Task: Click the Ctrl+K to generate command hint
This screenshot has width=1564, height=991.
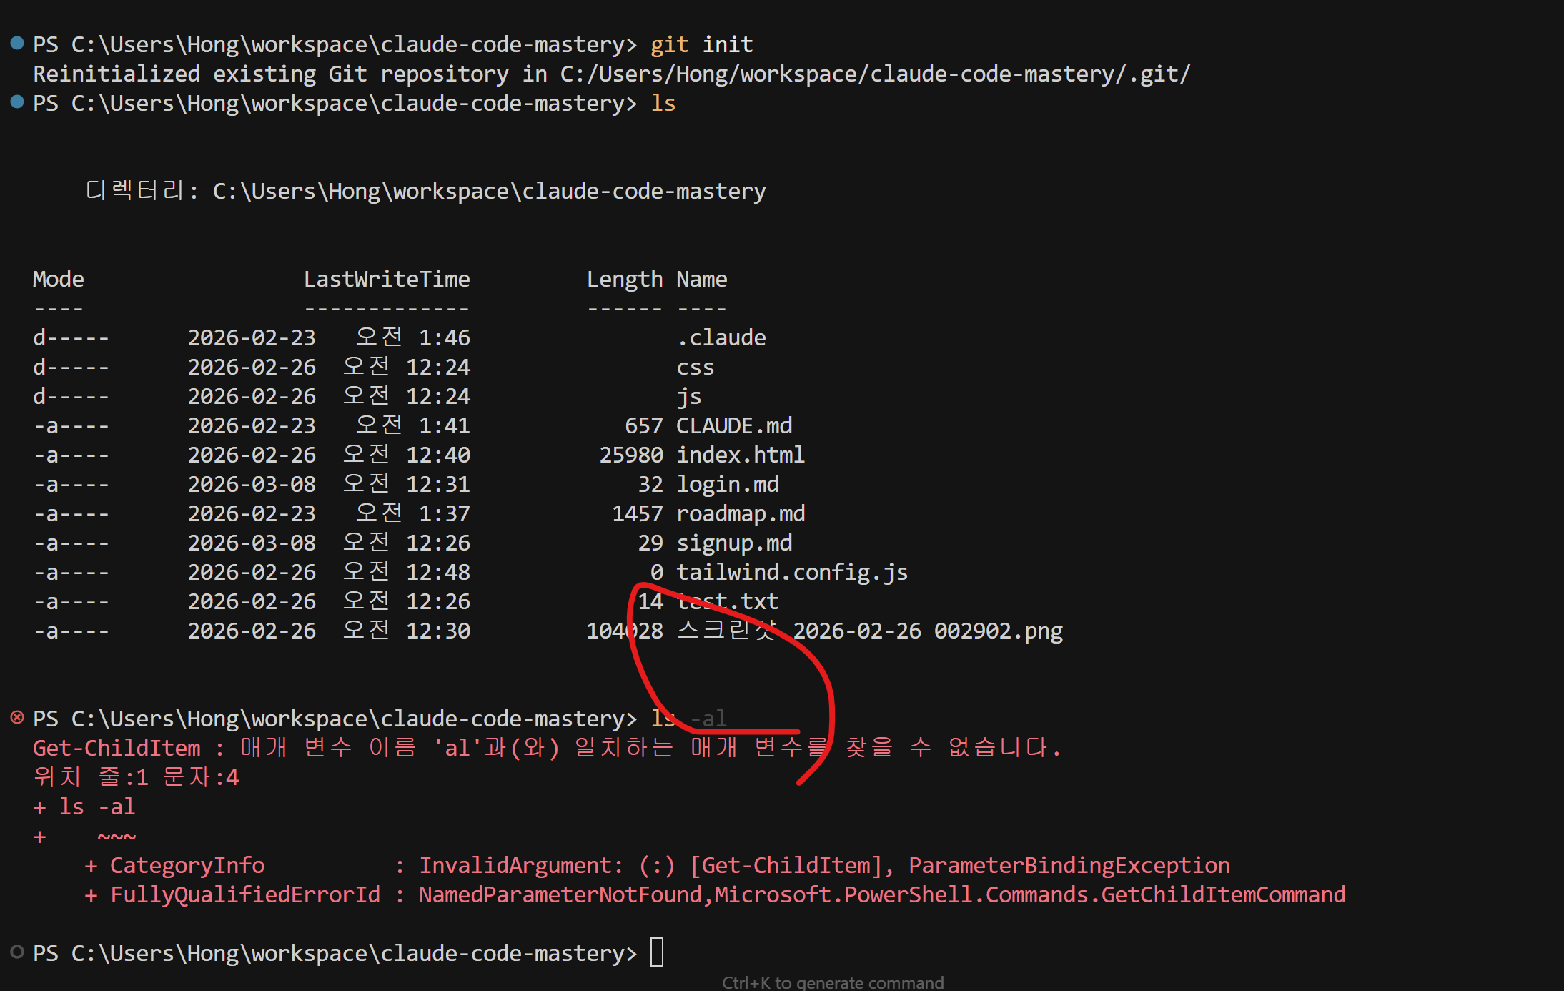Action: tap(832, 982)
